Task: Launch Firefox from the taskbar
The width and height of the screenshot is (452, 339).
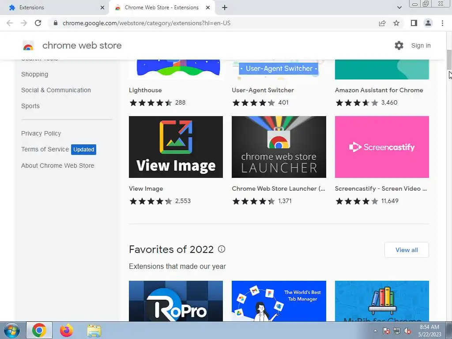Action: tap(67, 331)
